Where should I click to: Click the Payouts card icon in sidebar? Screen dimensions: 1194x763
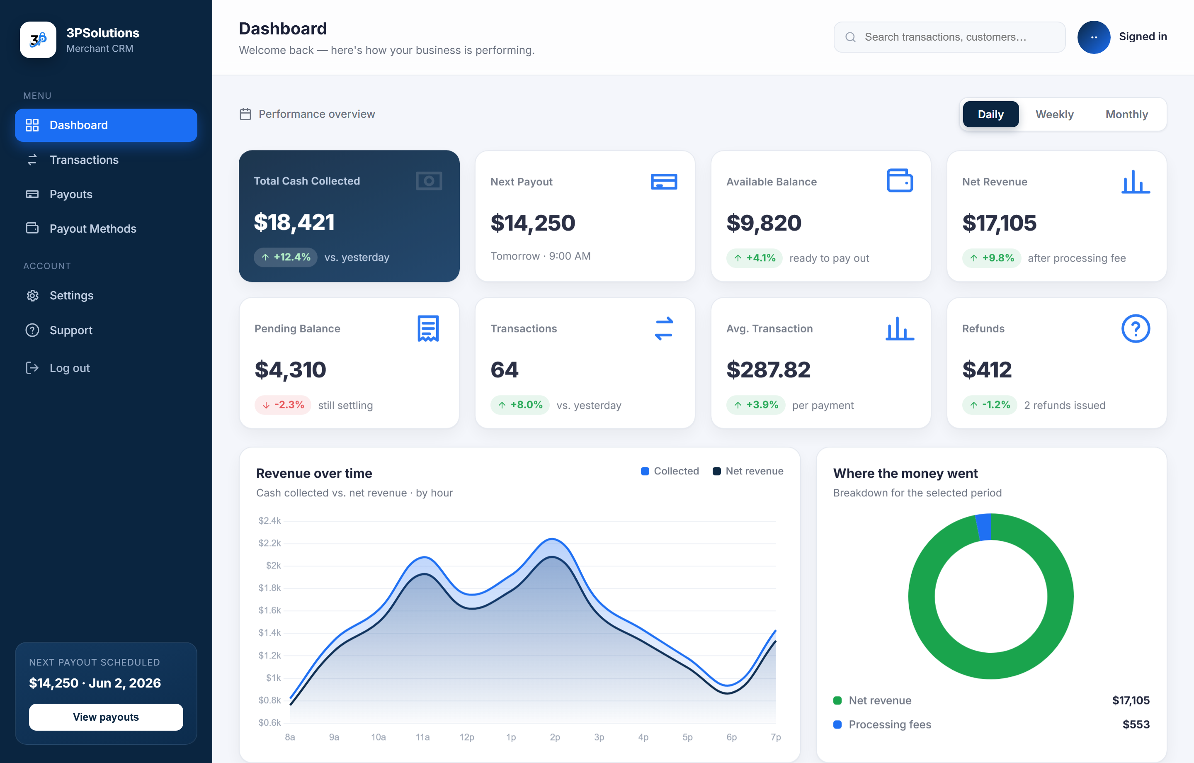[x=32, y=194]
